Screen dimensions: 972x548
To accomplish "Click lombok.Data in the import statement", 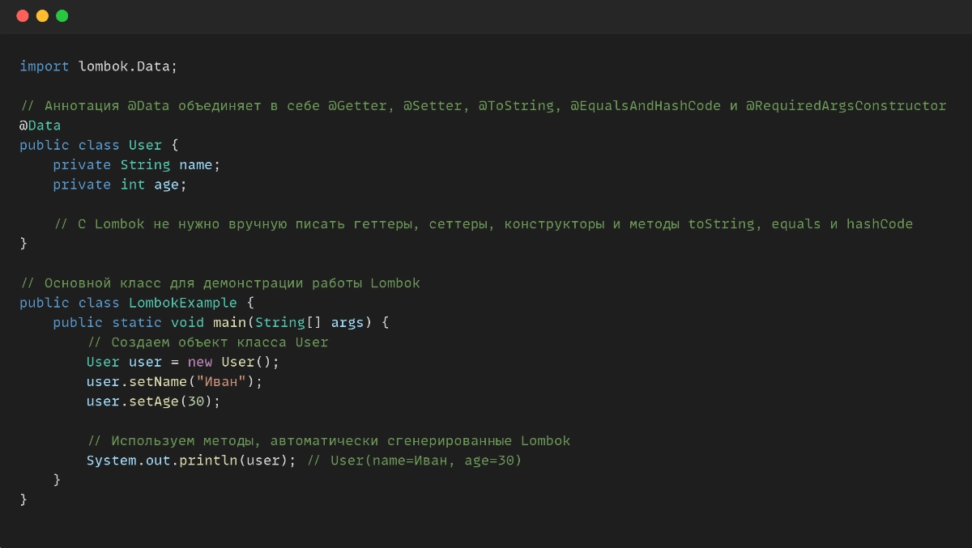I will (x=124, y=66).
